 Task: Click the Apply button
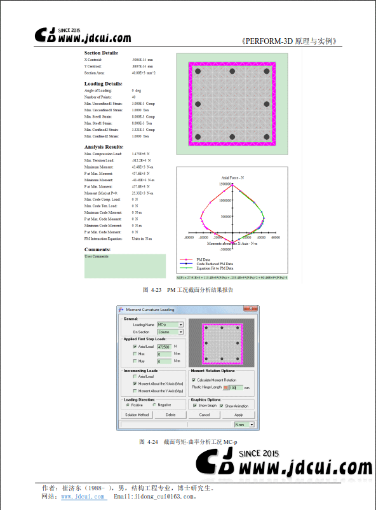click(x=239, y=415)
